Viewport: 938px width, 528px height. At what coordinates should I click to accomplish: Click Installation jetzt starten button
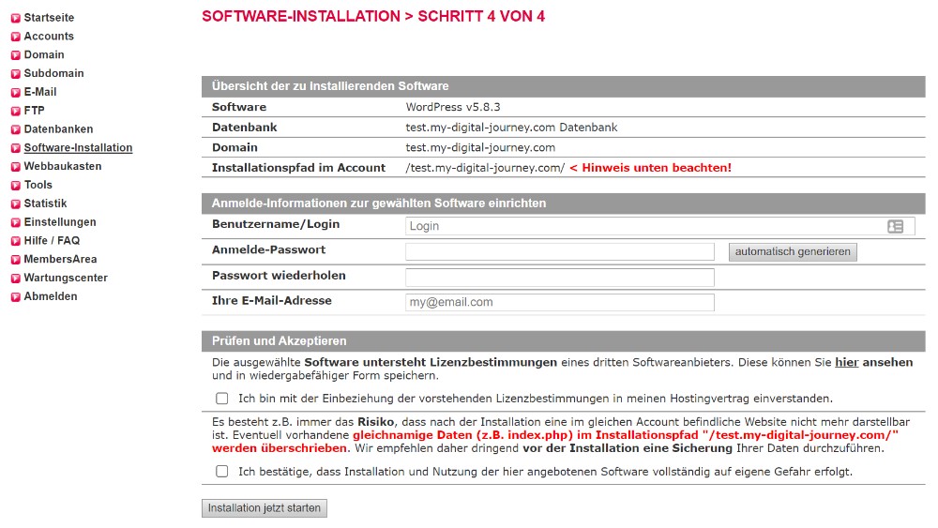coord(265,508)
